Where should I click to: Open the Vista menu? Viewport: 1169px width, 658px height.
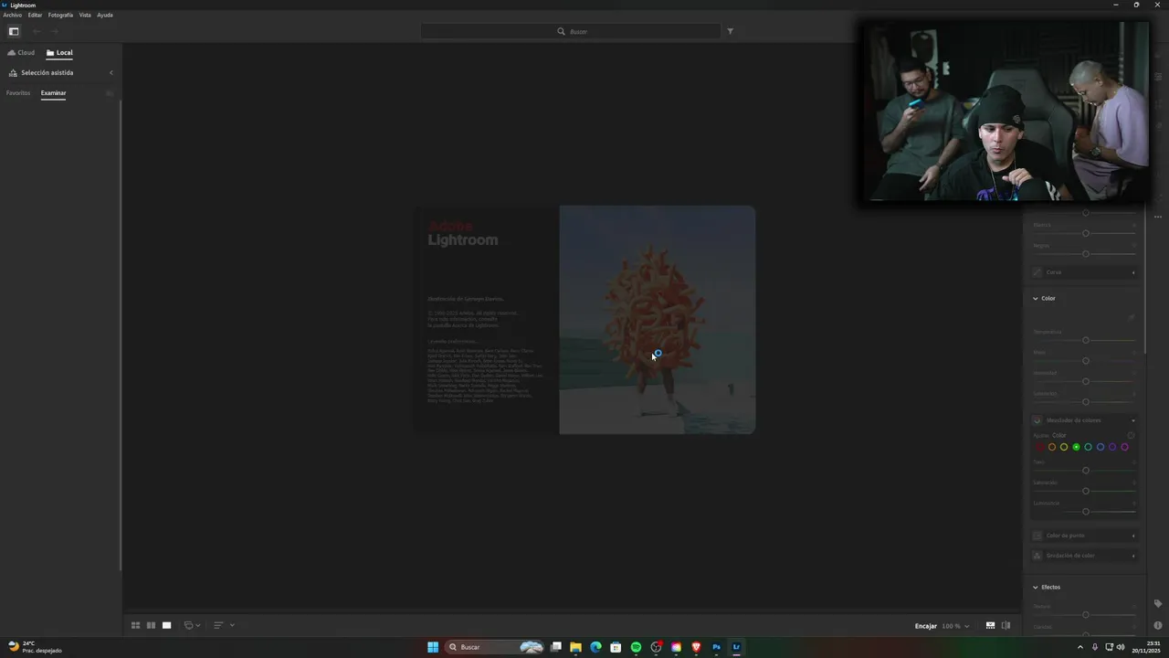point(85,15)
